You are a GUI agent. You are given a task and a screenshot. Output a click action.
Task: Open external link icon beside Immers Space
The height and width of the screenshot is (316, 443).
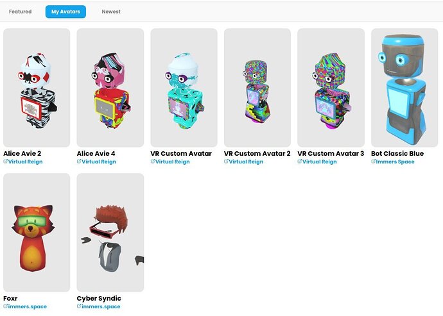pos(373,162)
